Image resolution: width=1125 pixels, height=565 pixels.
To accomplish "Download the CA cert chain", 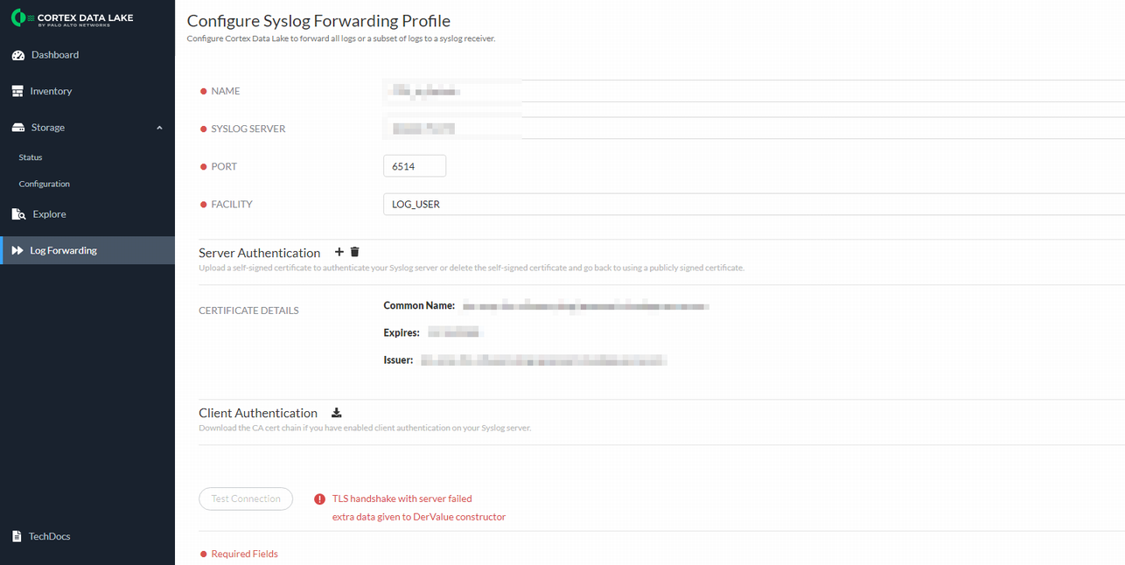I will pyautogui.click(x=337, y=413).
